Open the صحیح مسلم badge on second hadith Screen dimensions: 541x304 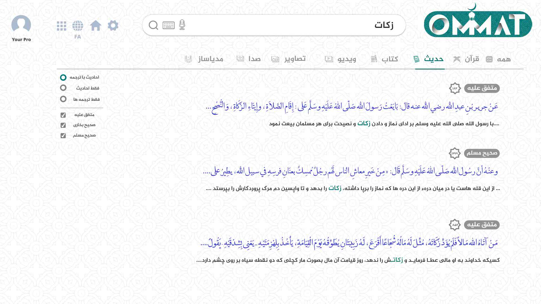[482, 154]
